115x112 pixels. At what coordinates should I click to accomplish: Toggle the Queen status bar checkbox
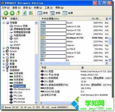coord(3,107)
